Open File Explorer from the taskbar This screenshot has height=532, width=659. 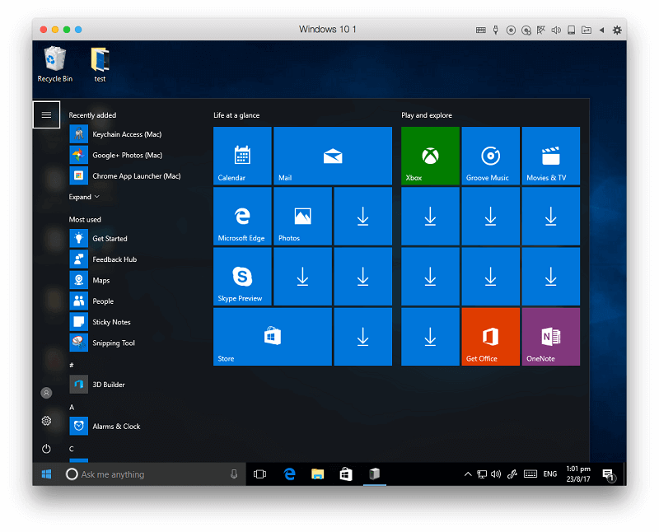pos(318,474)
